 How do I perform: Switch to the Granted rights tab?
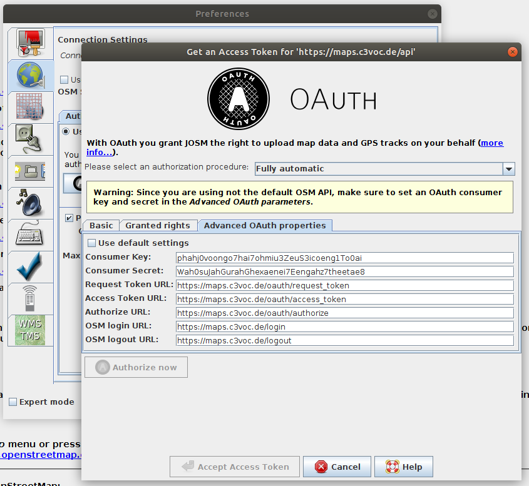158,226
